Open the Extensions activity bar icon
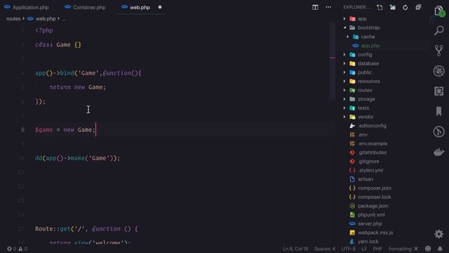The width and height of the screenshot is (449, 253). pos(438,91)
